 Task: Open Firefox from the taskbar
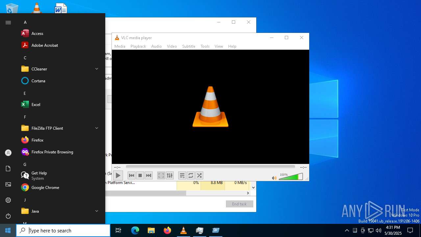pyautogui.click(x=167, y=230)
